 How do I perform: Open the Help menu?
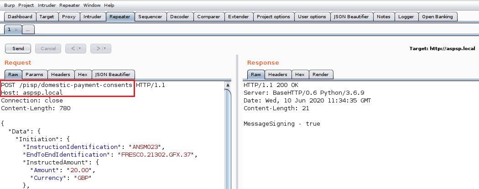click(109, 5)
